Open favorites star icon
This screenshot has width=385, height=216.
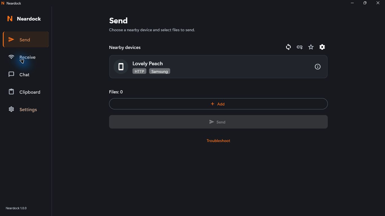(311, 47)
